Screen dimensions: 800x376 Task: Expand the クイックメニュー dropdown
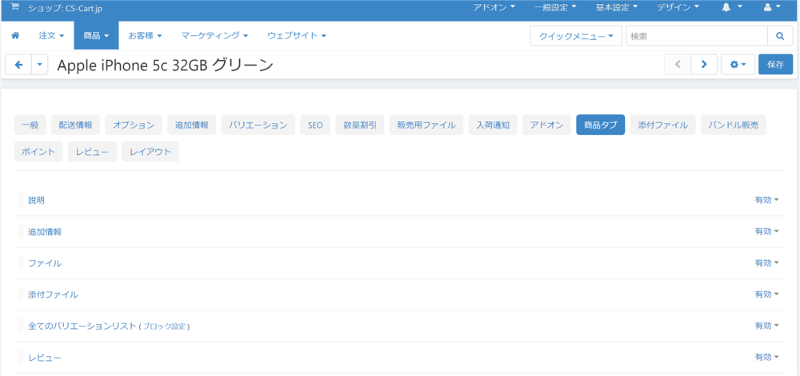pyautogui.click(x=576, y=36)
